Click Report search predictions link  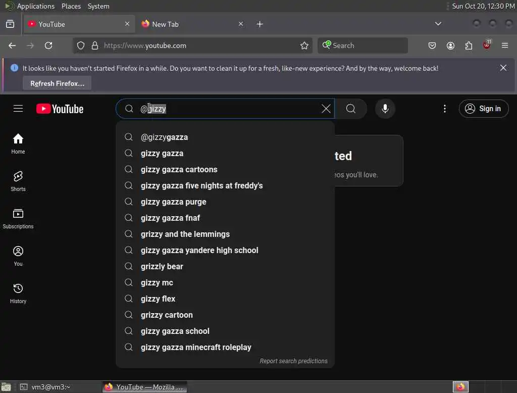point(293,361)
